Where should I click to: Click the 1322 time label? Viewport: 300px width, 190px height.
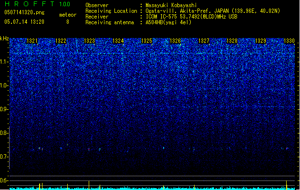[x=61, y=41]
